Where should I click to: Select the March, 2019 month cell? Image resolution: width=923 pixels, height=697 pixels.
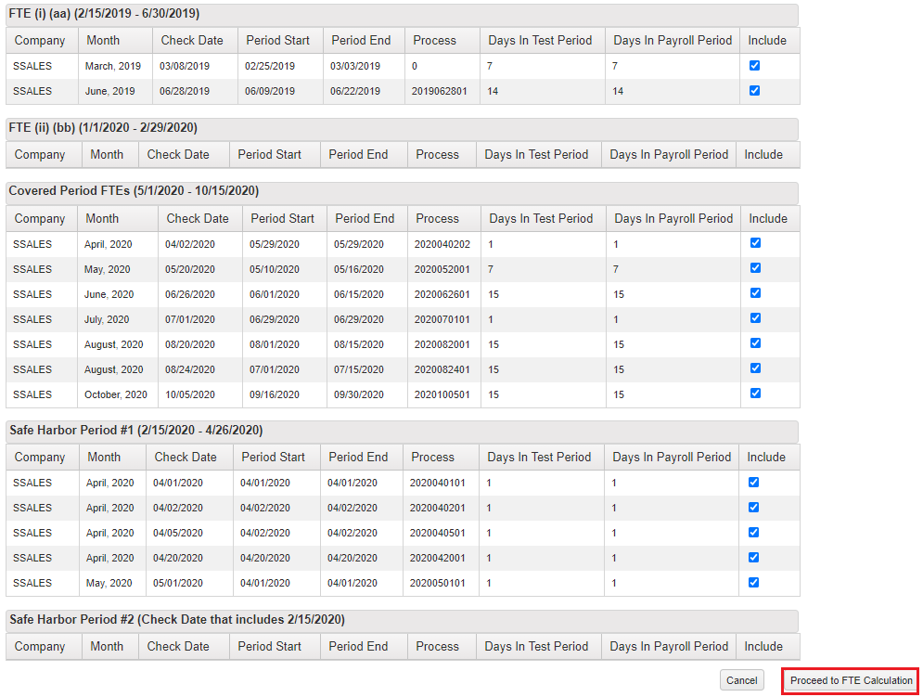113,66
